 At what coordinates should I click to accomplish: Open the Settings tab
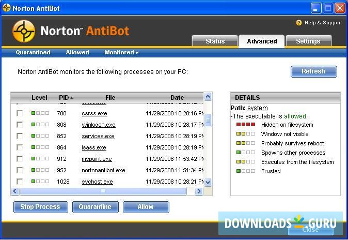(308, 41)
